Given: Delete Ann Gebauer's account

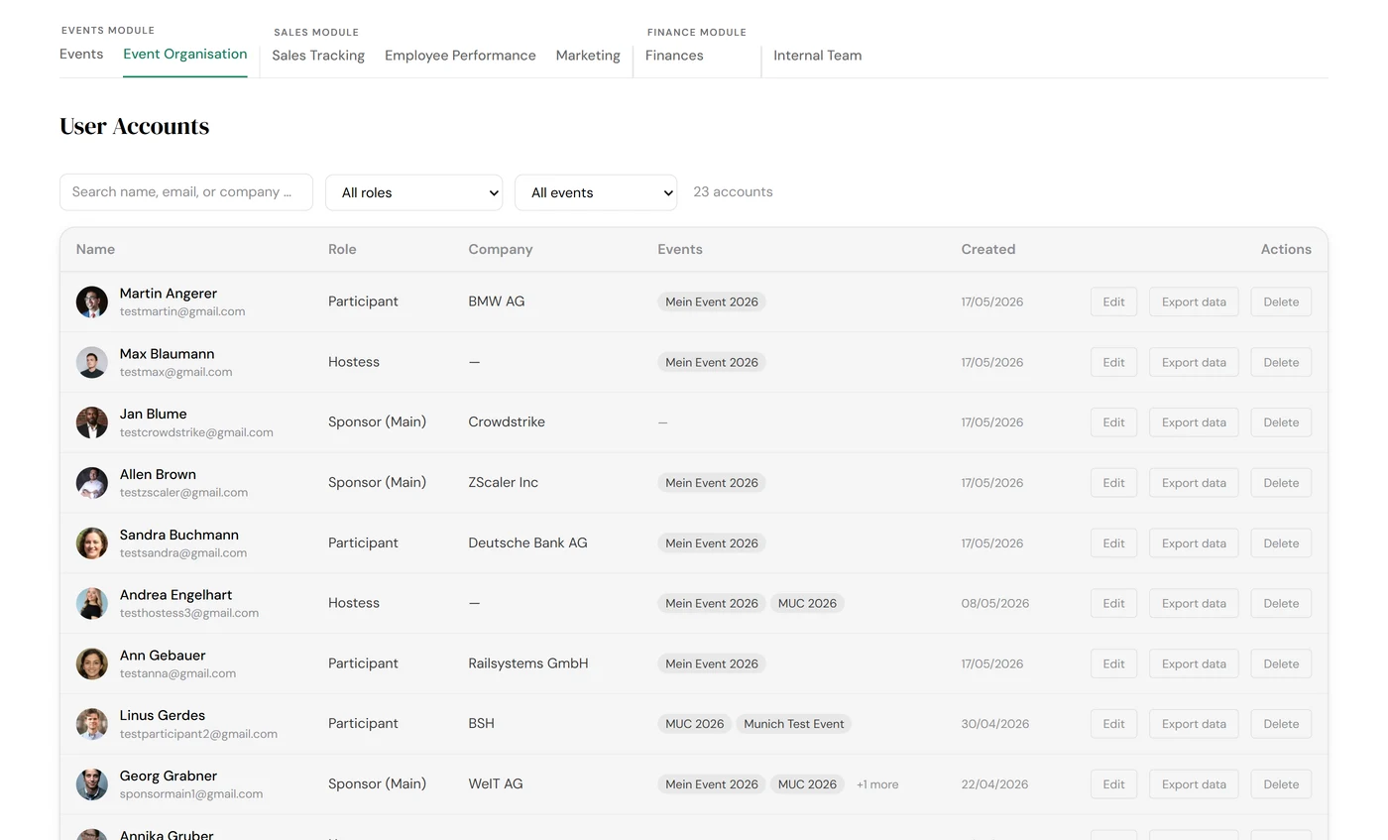Looking at the screenshot, I should 1281,663.
